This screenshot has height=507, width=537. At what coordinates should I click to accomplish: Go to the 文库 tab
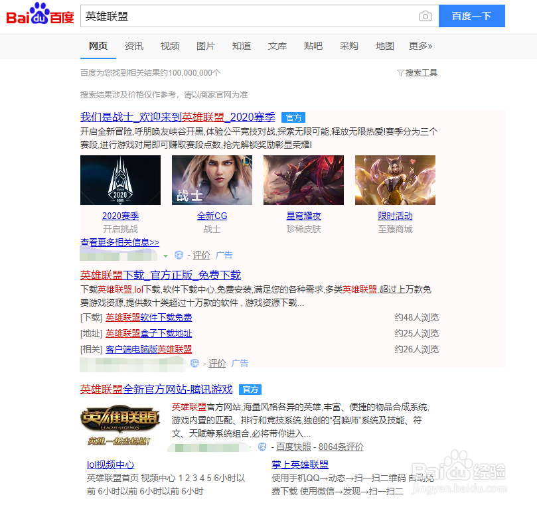pyautogui.click(x=277, y=46)
